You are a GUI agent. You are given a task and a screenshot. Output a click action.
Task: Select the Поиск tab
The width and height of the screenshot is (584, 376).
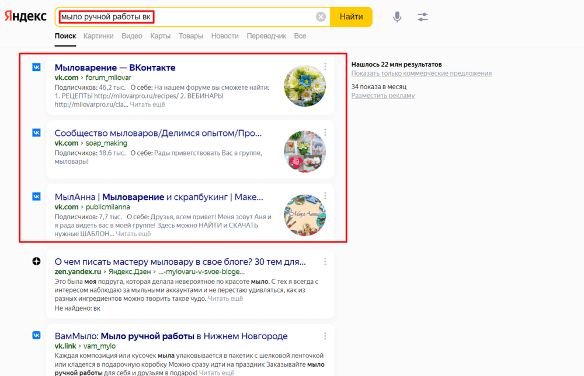pos(65,36)
